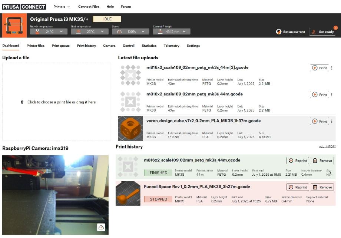Click the voron design cube thumbnail

130,128
